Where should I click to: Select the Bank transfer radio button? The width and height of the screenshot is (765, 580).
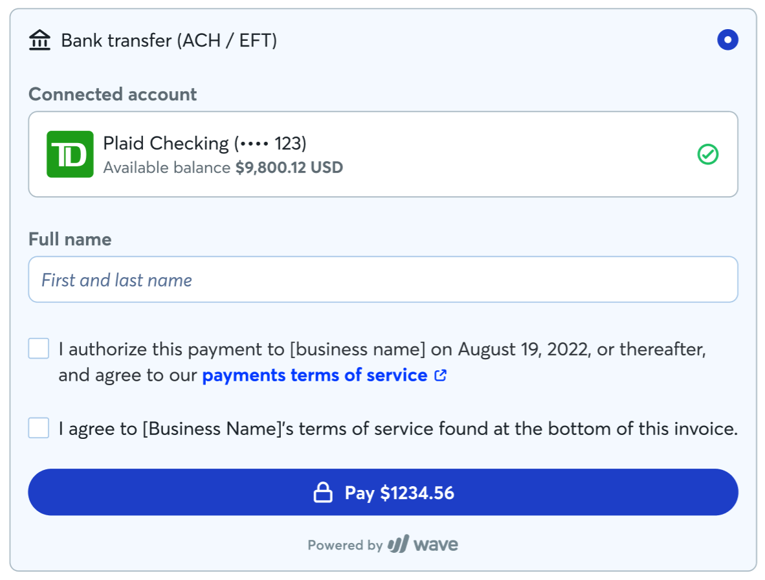(x=727, y=40)
